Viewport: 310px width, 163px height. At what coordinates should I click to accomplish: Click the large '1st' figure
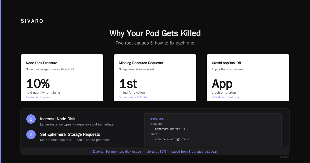[x=128, y=84]
